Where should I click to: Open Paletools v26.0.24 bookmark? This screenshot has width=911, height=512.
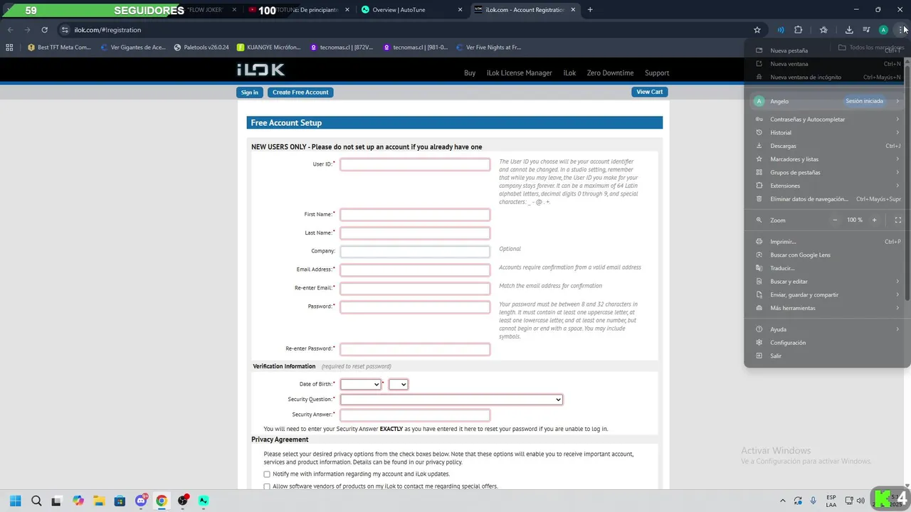(201, 48)
